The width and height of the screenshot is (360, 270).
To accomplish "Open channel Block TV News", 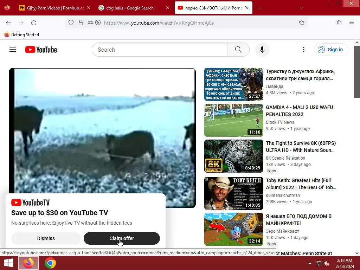I will (280, 122).
